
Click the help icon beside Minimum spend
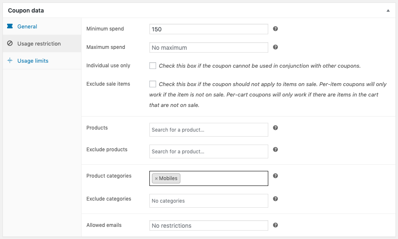pos(275,29)
